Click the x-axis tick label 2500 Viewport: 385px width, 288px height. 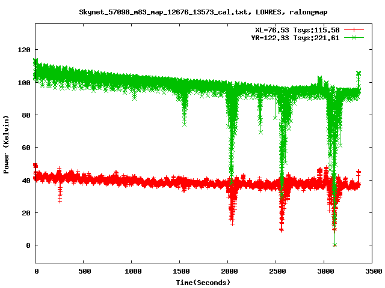pyautogui.click(x=277, y=271)
